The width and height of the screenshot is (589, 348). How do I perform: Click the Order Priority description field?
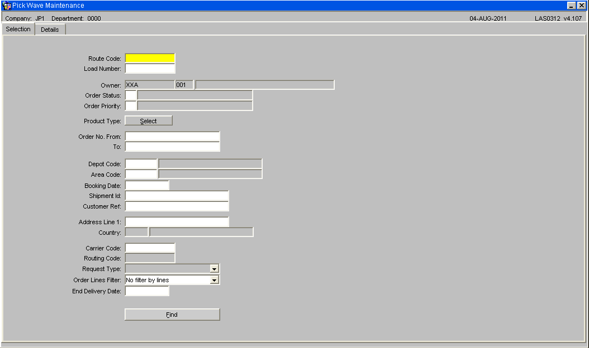195,106
